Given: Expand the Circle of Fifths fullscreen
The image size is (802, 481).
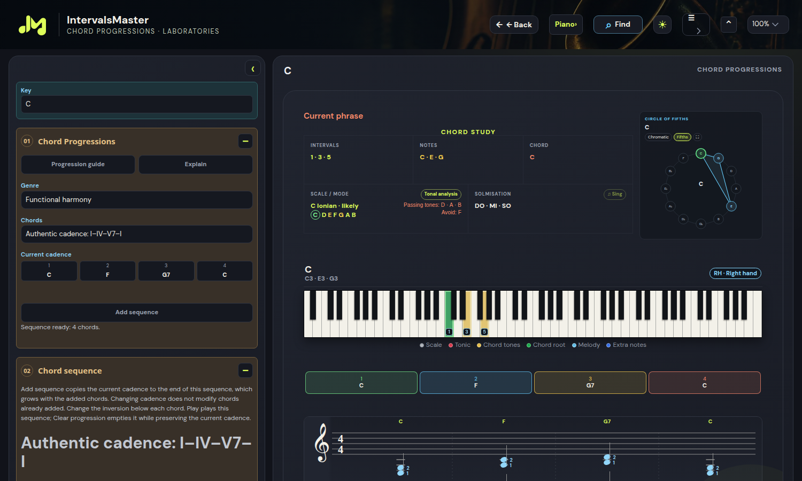Looking at the screenshot, I should [697, 137].
